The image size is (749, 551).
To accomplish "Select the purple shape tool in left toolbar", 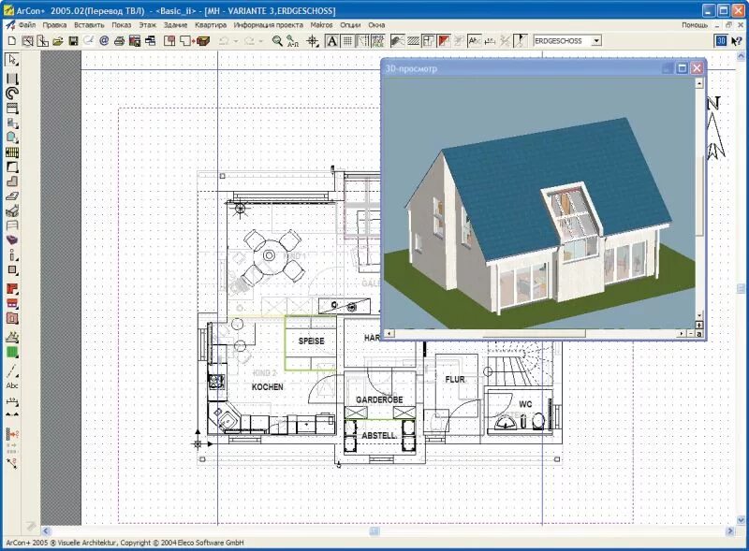I will point(12,240).
